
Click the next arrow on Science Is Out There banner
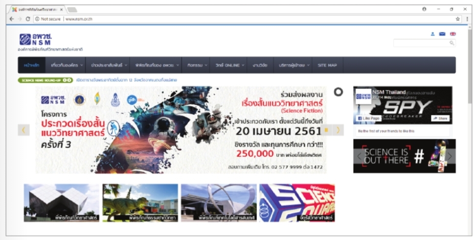[x=450, y=156]
